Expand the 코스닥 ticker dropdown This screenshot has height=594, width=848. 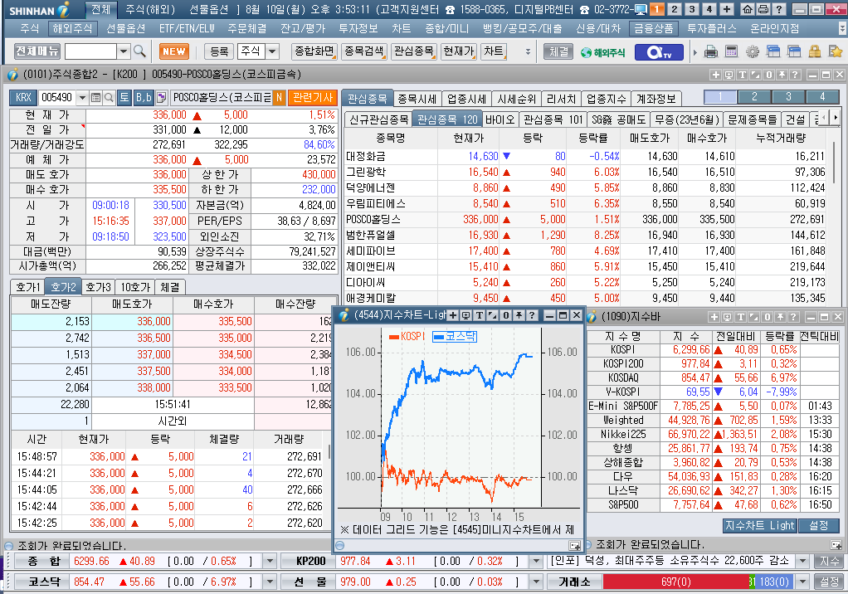point(270,582)
